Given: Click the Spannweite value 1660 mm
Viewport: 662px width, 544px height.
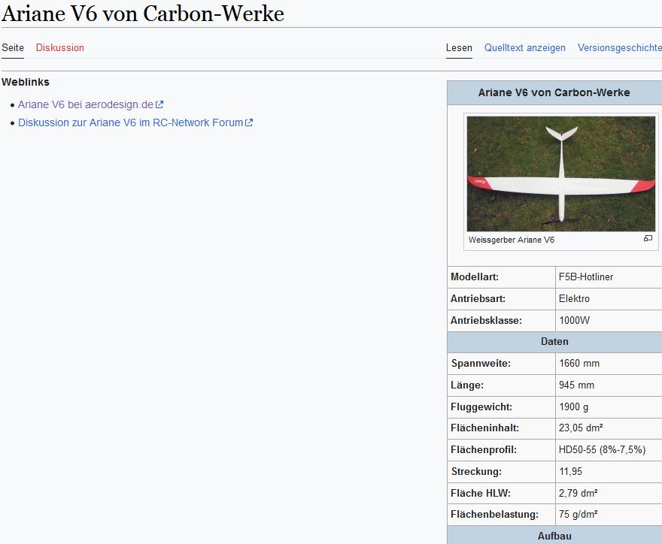Looking at the screenshot, I should 579,363.
